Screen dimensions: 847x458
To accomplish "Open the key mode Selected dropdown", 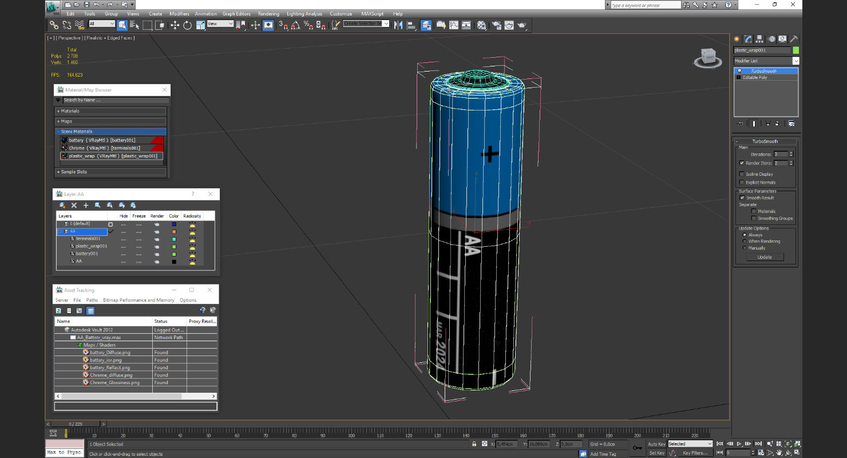I will coord(690,444).
